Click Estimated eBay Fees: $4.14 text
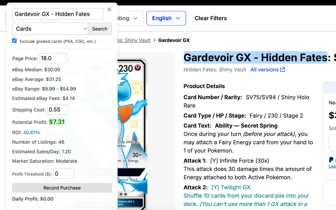Viewport: 336px width, 210px height. coord(44,98)
